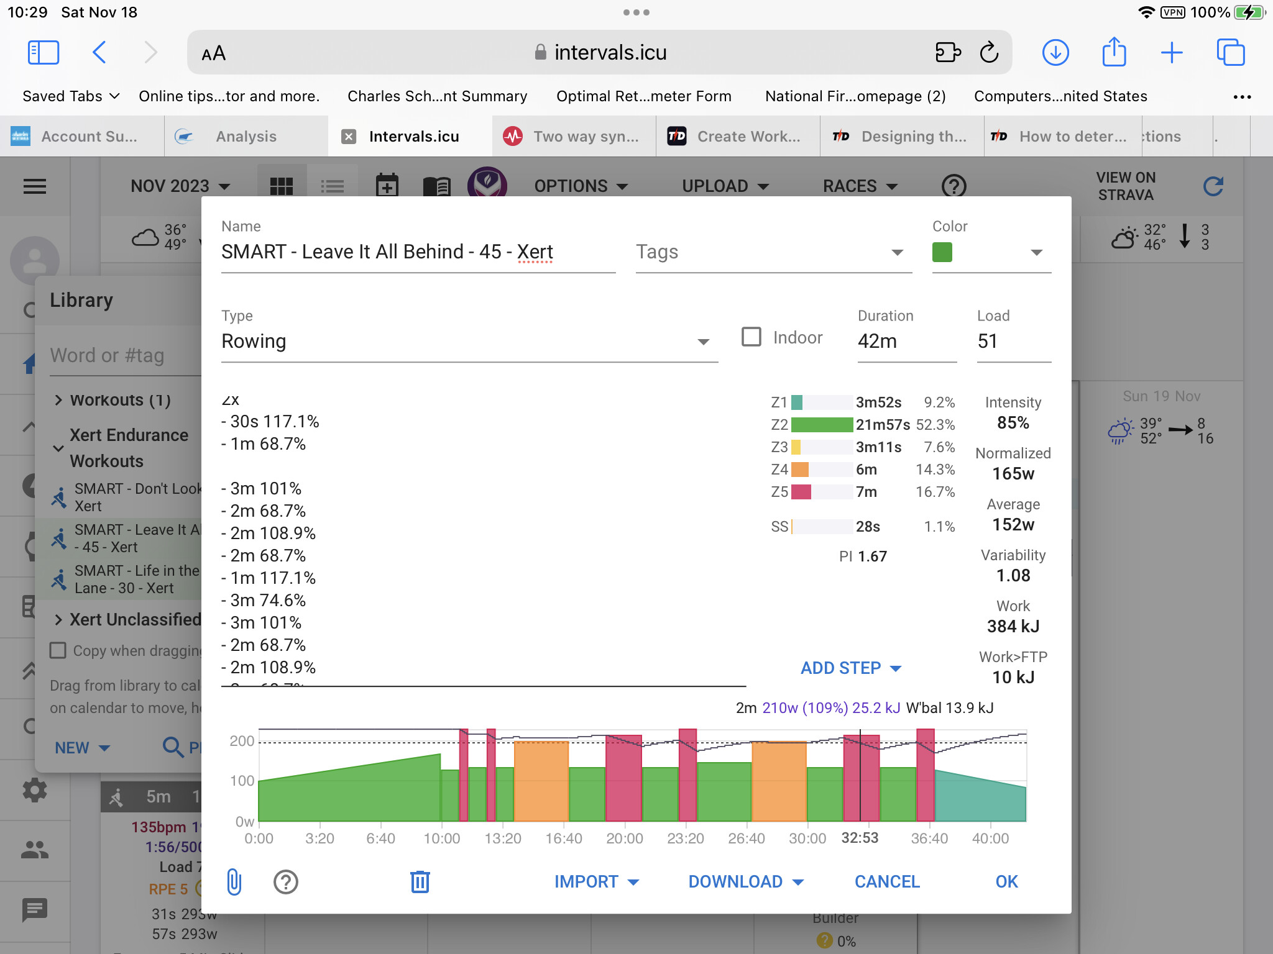Open the OPTIONS menu
Screen dimensions: 1273x954
pos(581,186)
